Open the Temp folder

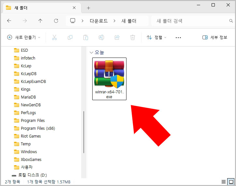22,144
